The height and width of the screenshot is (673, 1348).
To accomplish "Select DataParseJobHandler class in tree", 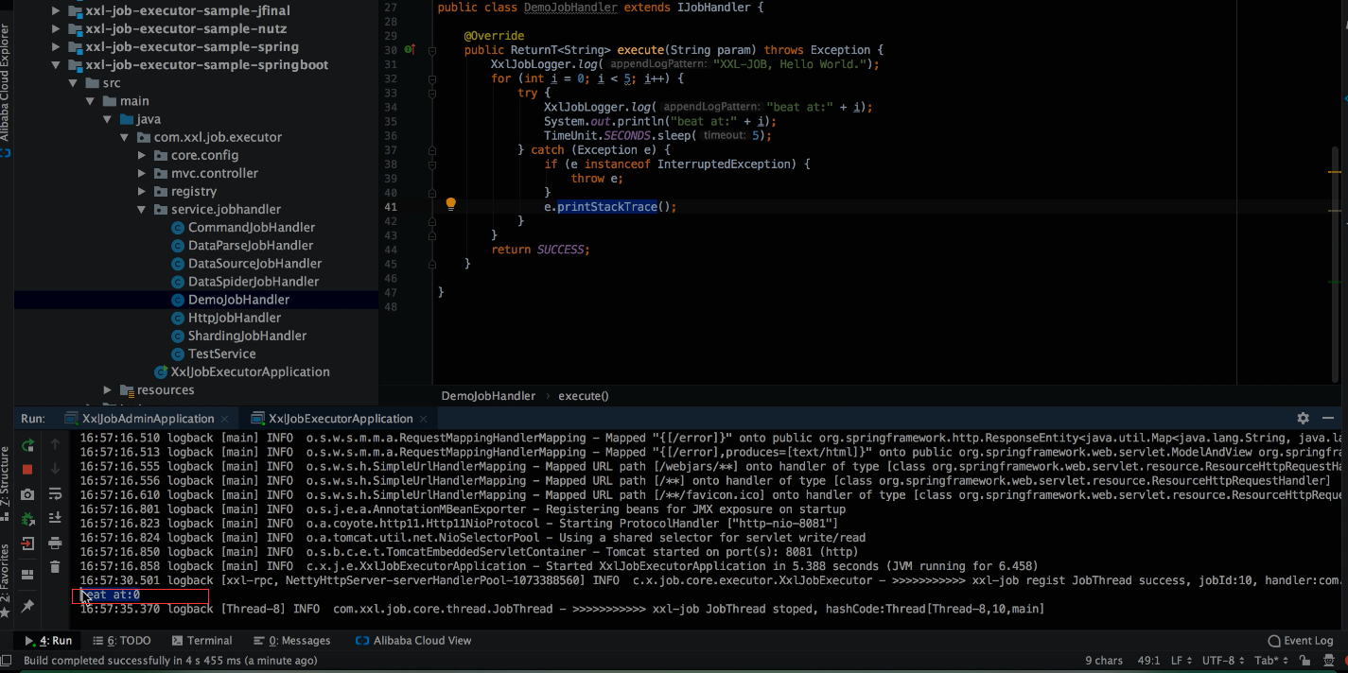I will pyautogui.click(x=251, y=245).
